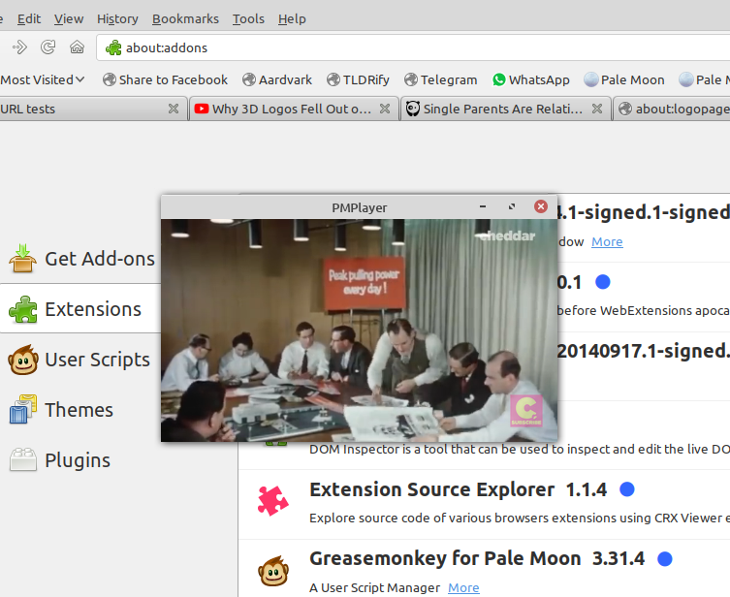Click the puzzle piece icon in the address bar
The width and height of the screenshot is (730, 597).
(113, 47)
